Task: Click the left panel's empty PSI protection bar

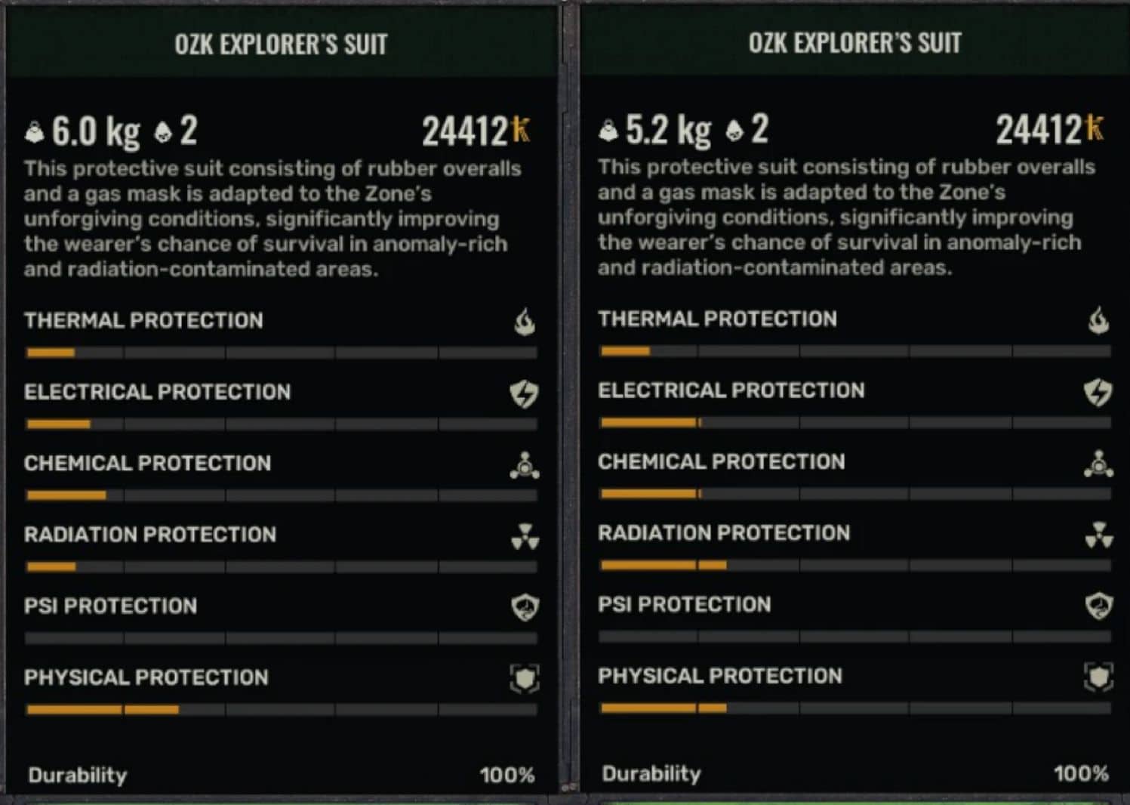Action: click(x=281, y=638)
